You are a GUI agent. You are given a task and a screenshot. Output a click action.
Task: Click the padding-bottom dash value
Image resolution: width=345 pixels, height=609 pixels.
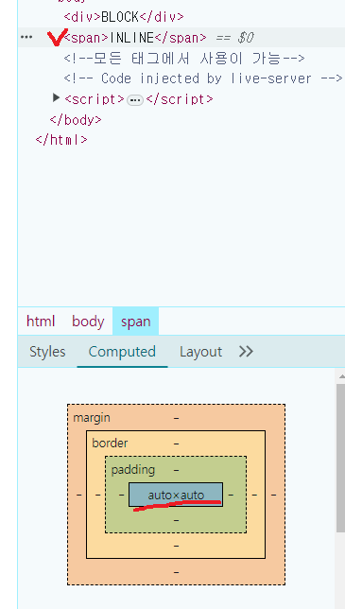point(176,520)
